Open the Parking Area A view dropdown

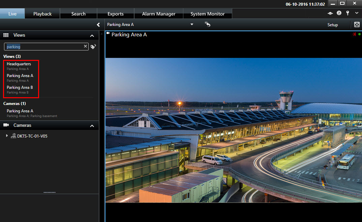pyautogui.click(x=192, y=25)
